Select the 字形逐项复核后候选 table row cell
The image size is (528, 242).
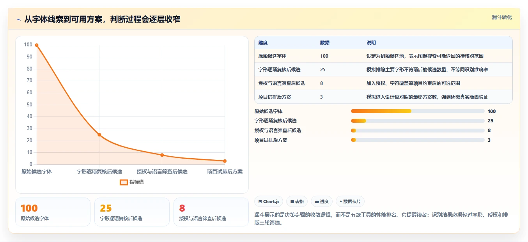279,70
